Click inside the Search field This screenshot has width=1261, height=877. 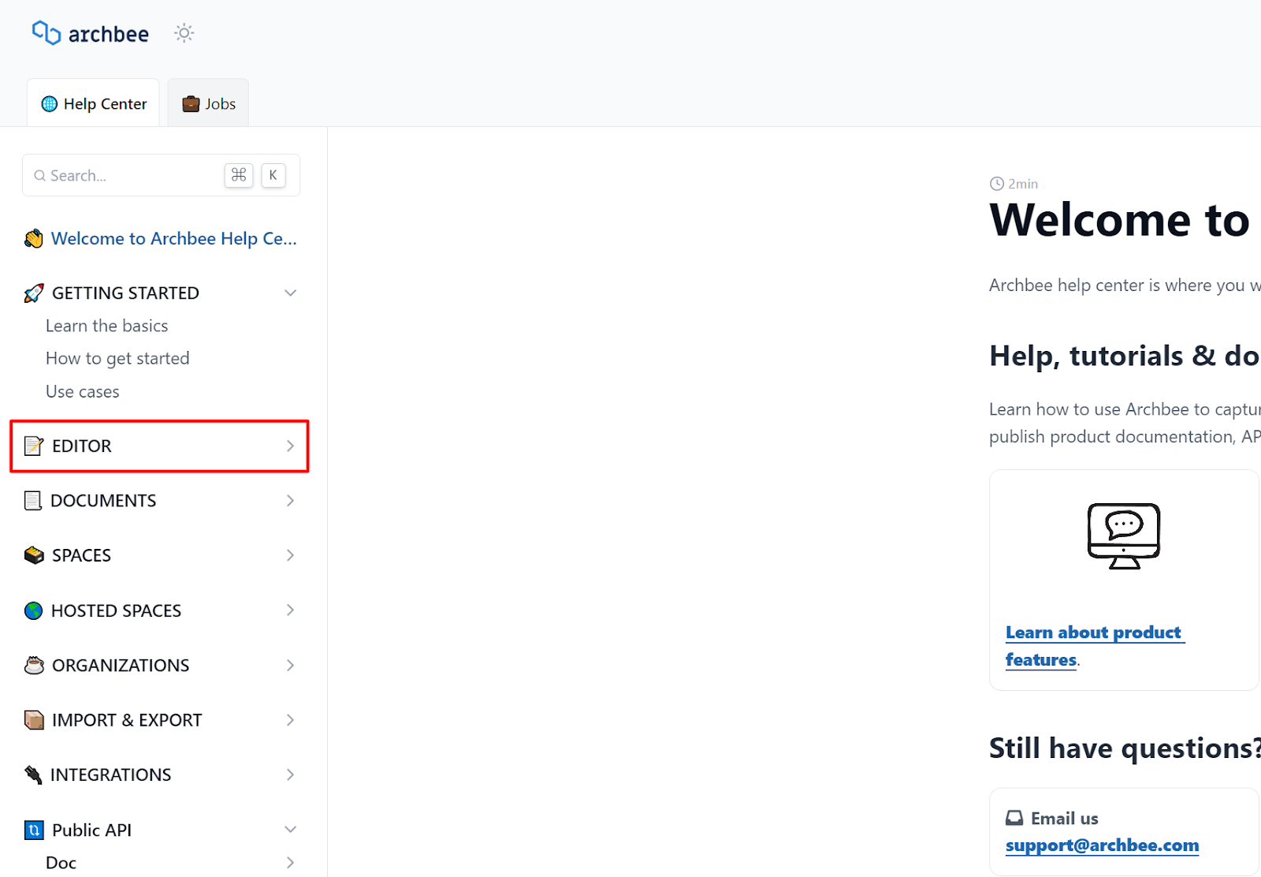126,175
